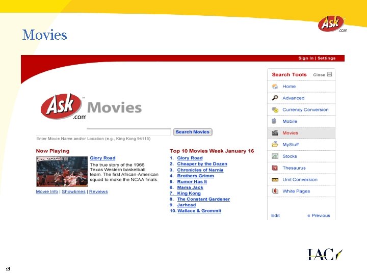
Task: Click the Ask.com Movies logo
Action: click(x=91, y=106)
